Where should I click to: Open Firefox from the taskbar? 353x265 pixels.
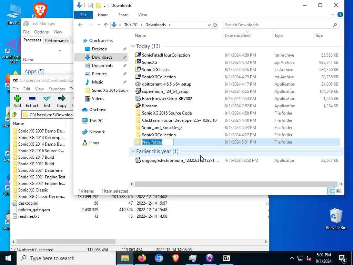point(142,258)
